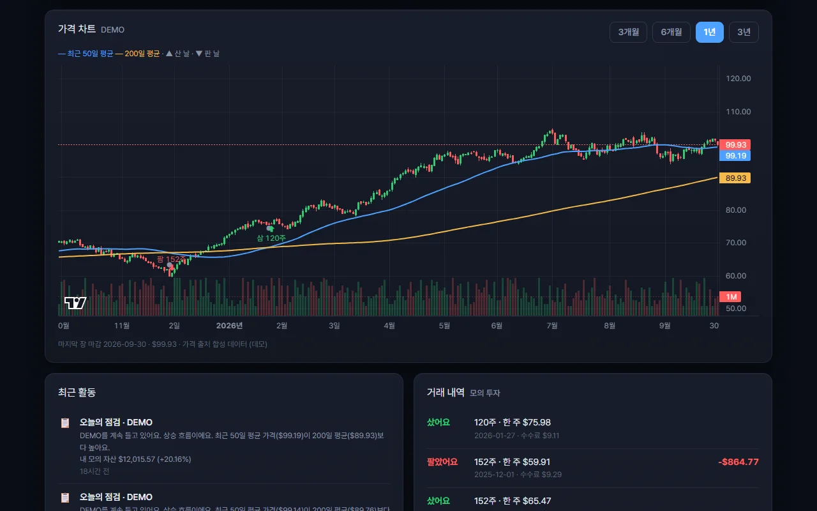Click the clipboard icon of first 오늘의 점검
The image size is (817, 511).
pyautogui.click(x=65, y=423)
